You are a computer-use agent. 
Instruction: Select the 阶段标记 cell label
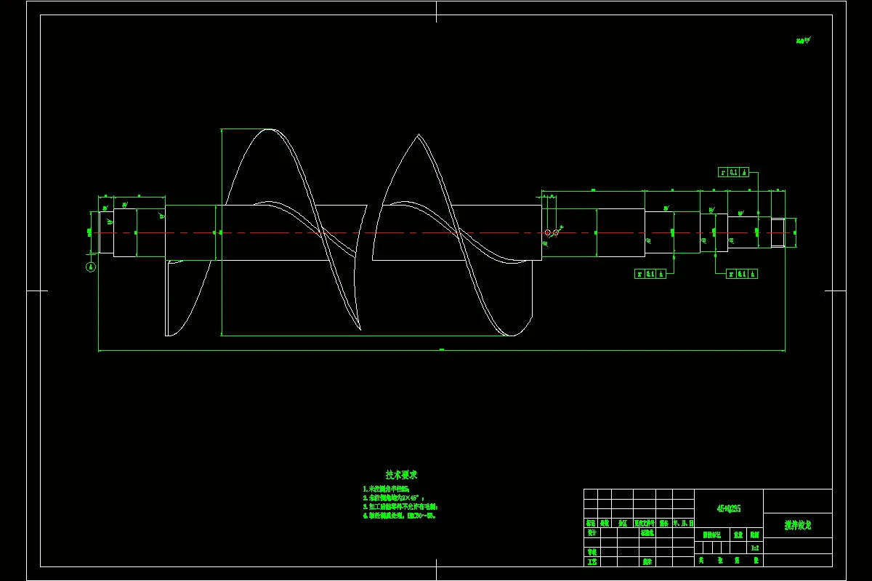tap(712, 535)
